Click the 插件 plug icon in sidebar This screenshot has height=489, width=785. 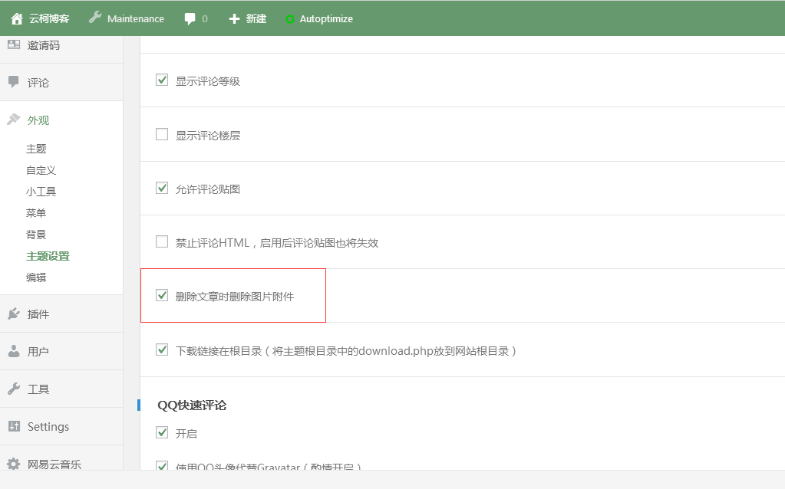coord(14,313)
